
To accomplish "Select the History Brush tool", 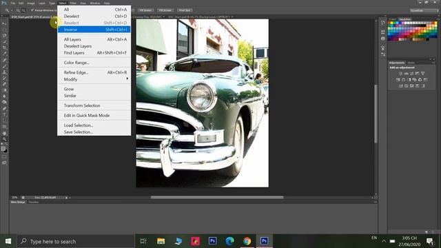I will pos(4,78).
